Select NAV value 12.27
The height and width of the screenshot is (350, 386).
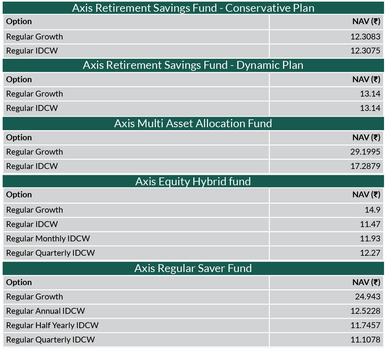pos(370,253)
